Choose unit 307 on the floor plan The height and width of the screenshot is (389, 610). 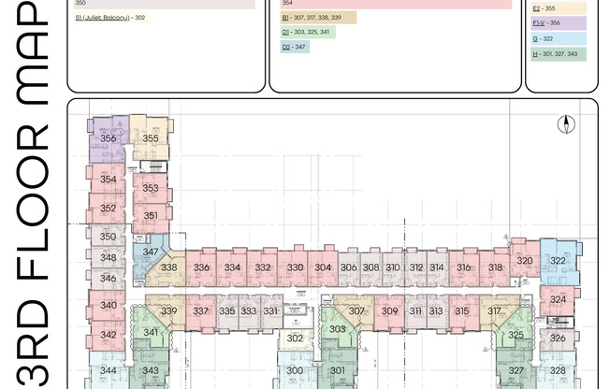tap(356, 311)
